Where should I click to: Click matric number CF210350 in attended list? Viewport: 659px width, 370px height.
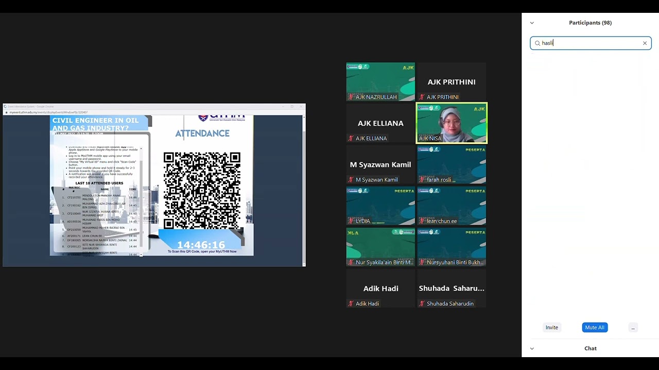(74, 197)
